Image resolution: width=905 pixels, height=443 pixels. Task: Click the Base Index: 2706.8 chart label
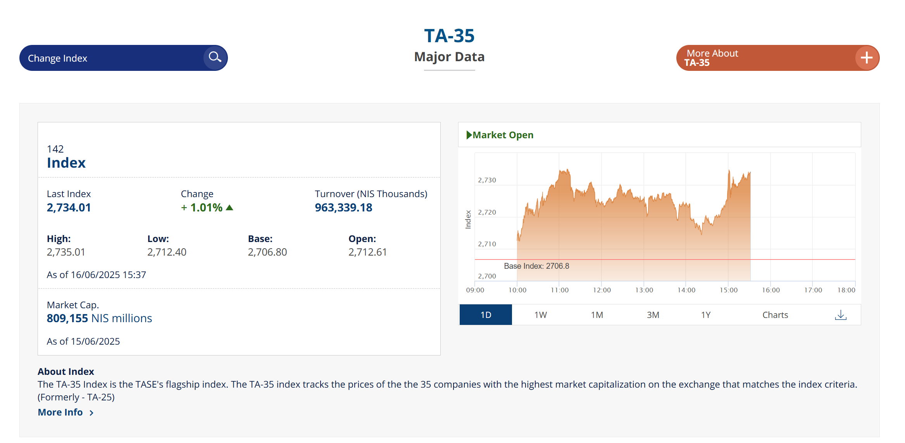[x=536, y=266]
